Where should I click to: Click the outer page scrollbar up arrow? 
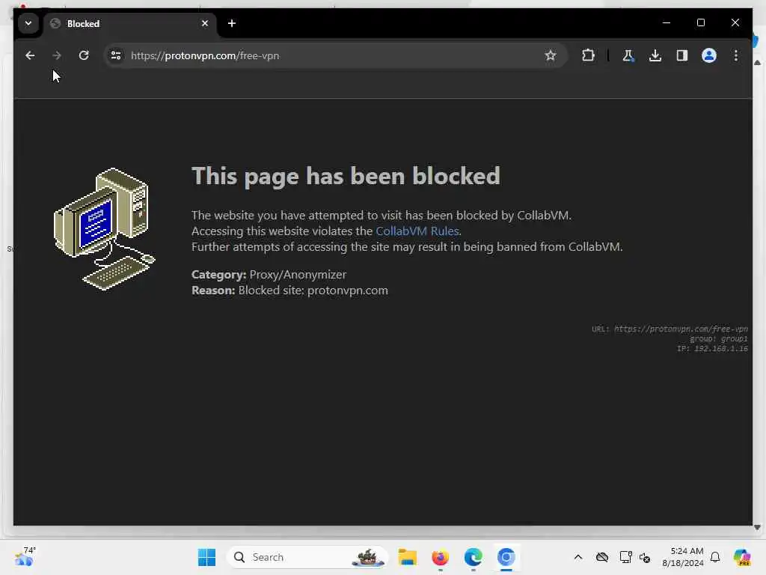point(757,63)
